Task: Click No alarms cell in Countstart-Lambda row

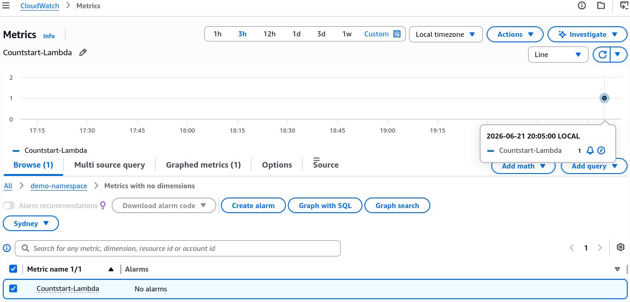Action: (x=151, y=289)
